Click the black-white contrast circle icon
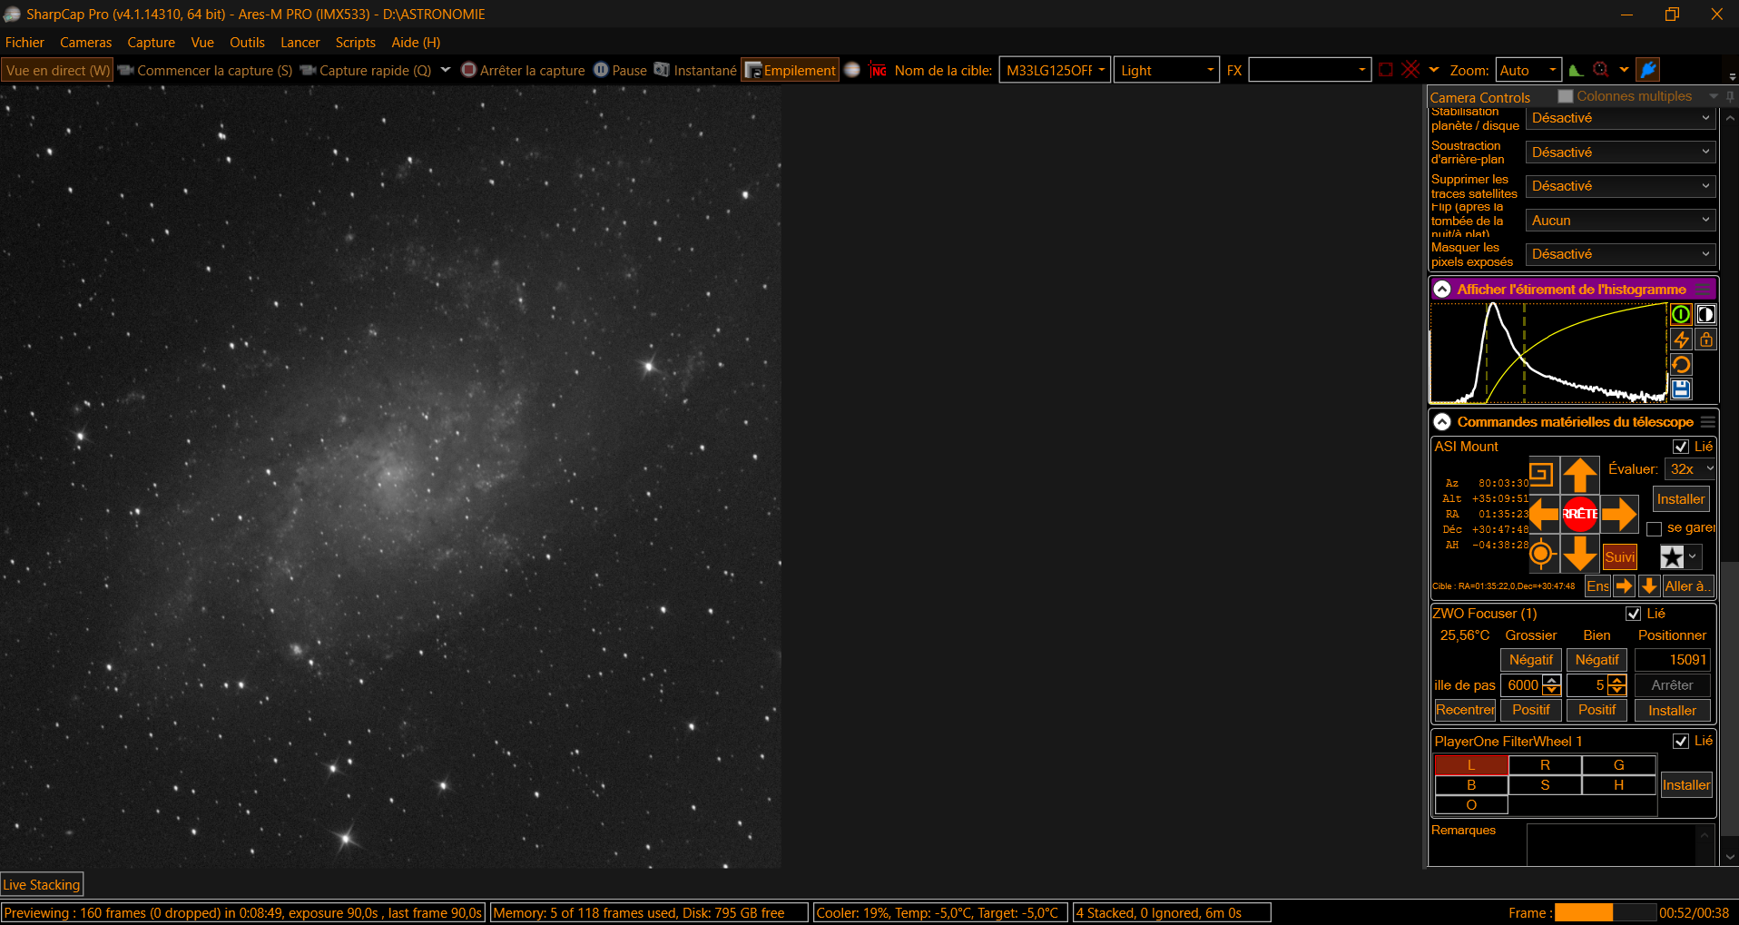The image size is (1739, 925). pos(1706,314)
